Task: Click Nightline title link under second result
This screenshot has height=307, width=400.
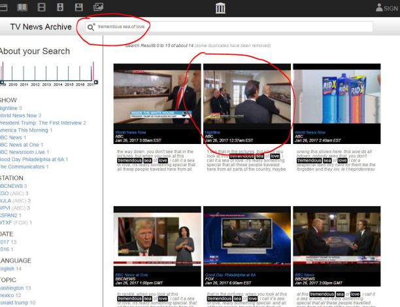Action: 212,132
